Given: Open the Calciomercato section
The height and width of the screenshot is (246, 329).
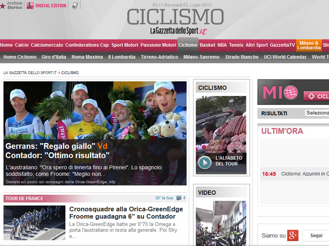Looking at the screenshot, I should click(47, 45).
